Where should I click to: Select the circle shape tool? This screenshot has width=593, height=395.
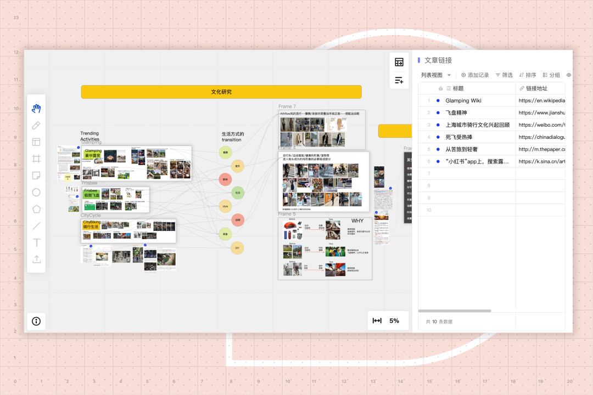point(36,193)
